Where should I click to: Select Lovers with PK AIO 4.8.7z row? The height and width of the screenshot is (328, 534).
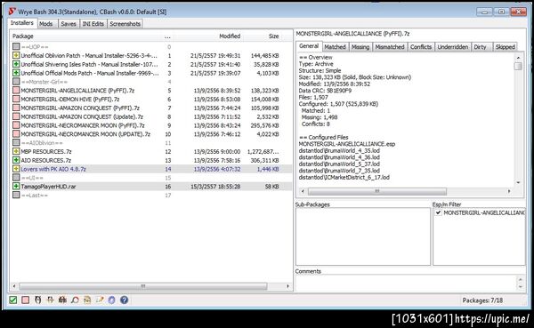coord(151,169)
